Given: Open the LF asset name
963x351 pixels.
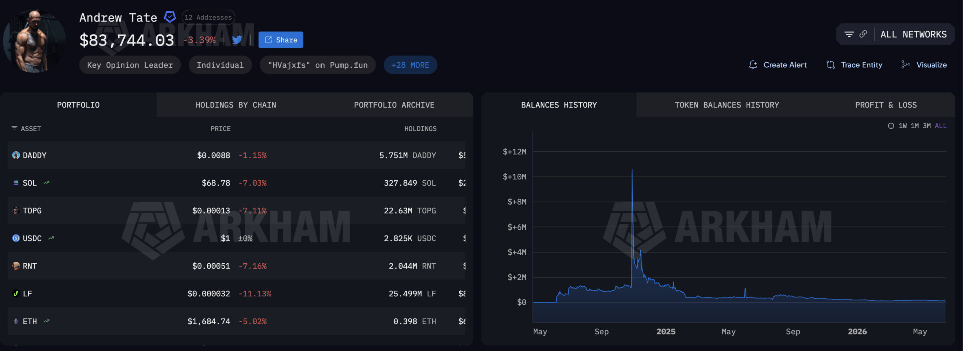Looking at the screenshot, I should point(27,294).
